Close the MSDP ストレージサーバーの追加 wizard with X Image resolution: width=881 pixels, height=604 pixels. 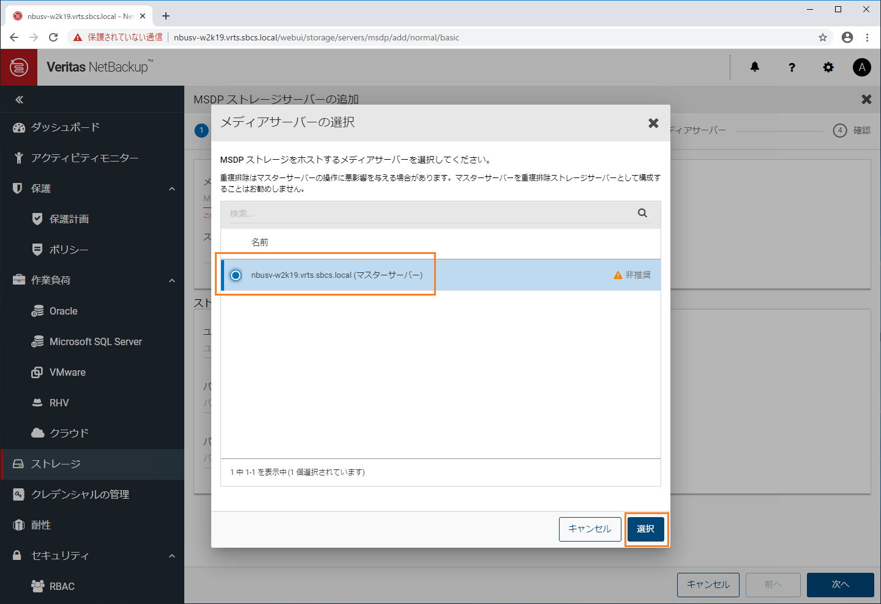866,99
